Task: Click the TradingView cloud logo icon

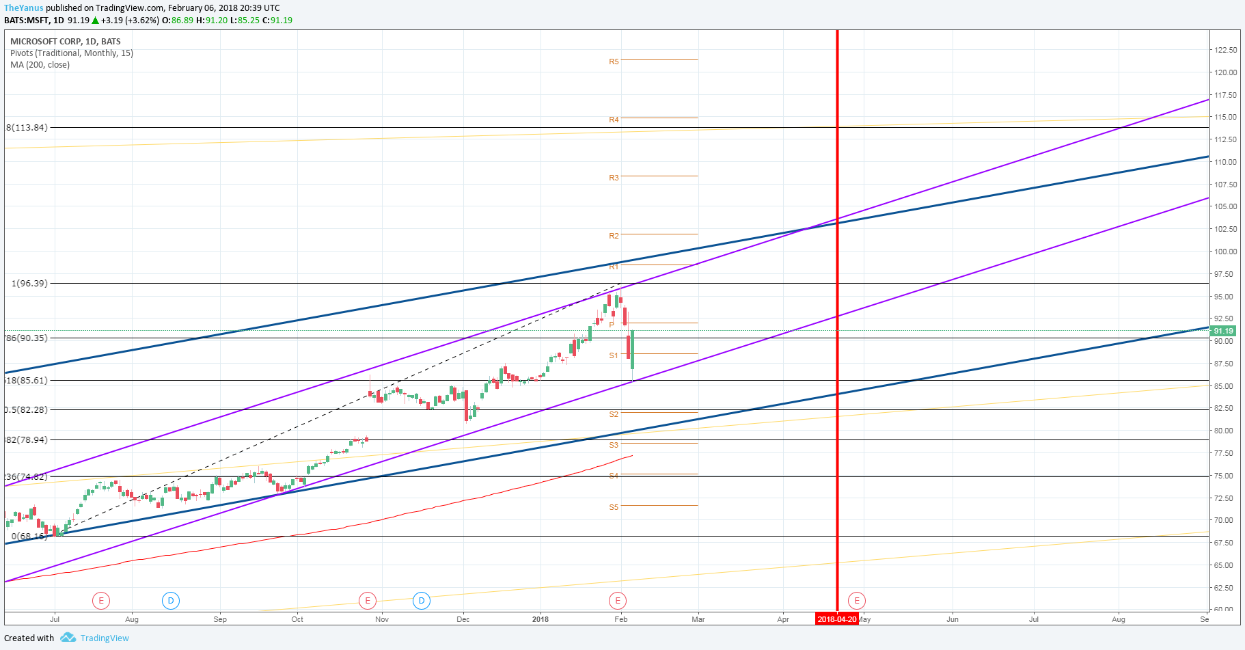Action: [x=68, y=638]
